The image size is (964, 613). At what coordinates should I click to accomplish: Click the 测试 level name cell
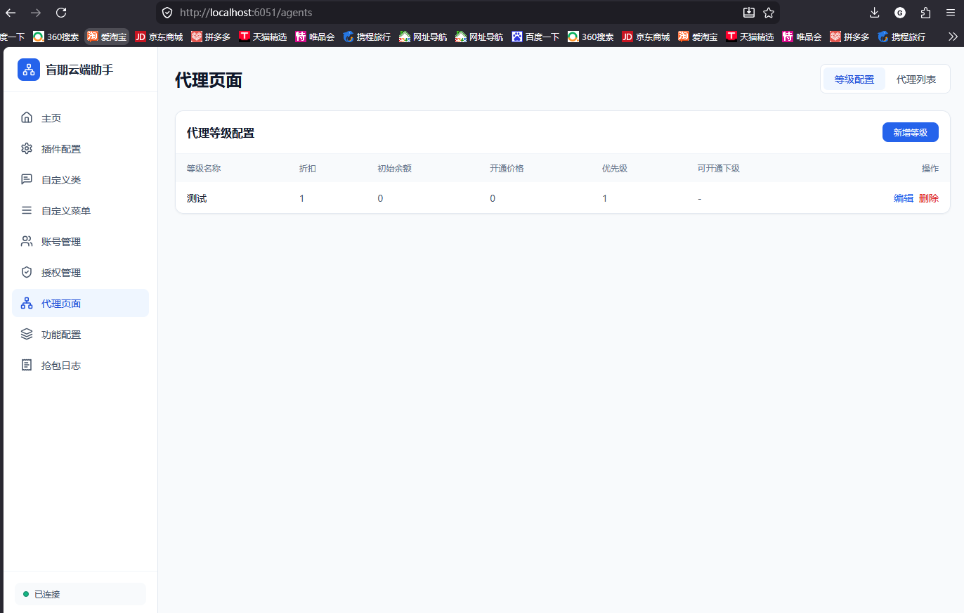pyautogui.click(x=197, y=198)
